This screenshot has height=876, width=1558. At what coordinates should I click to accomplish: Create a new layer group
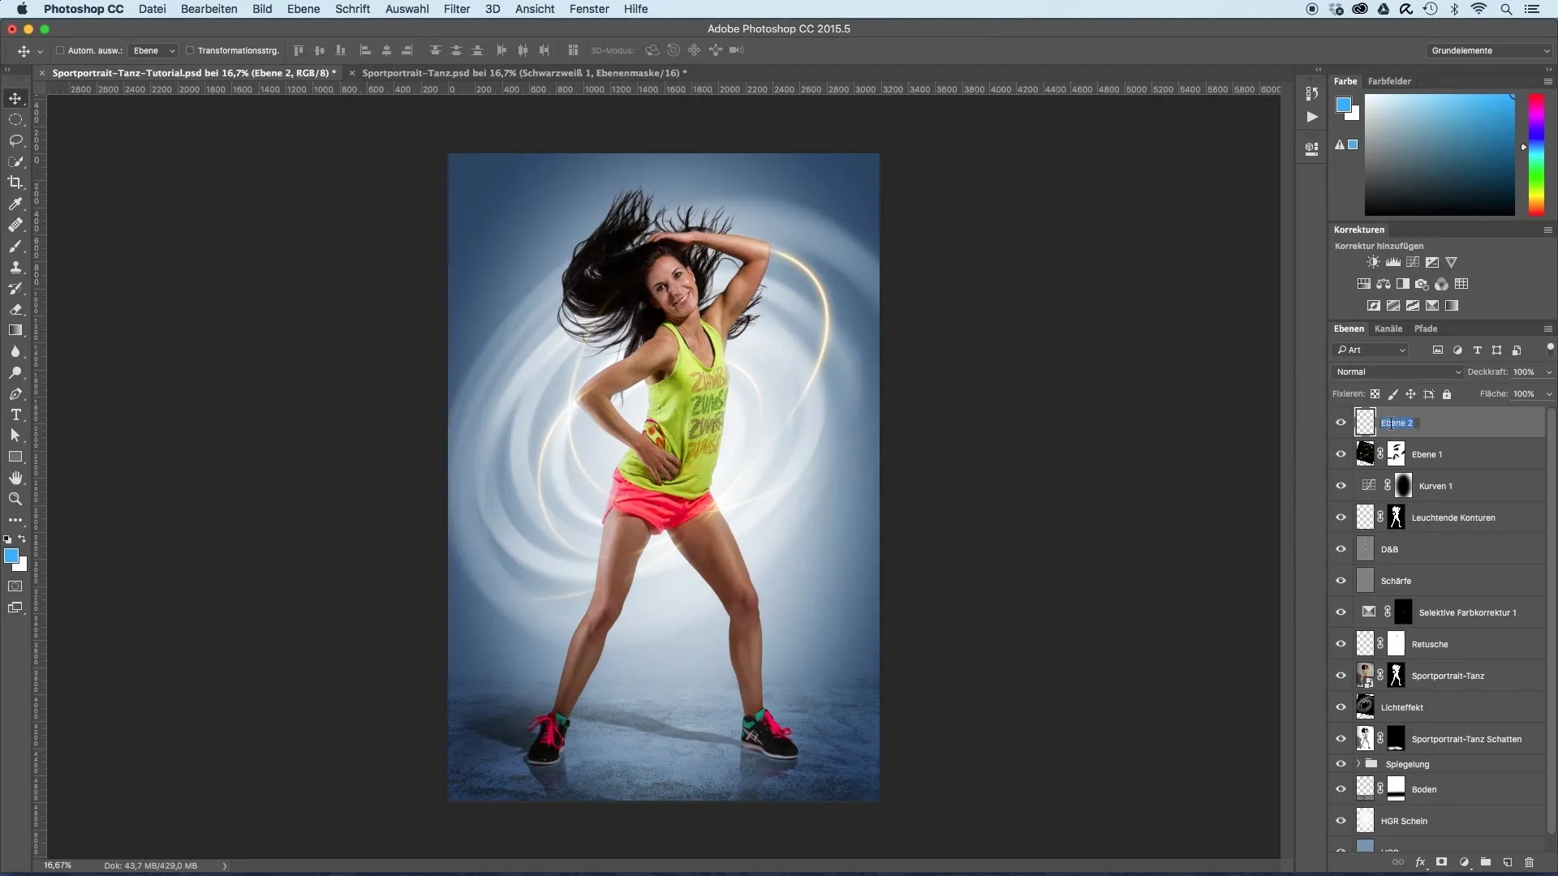click(1486, 862)
